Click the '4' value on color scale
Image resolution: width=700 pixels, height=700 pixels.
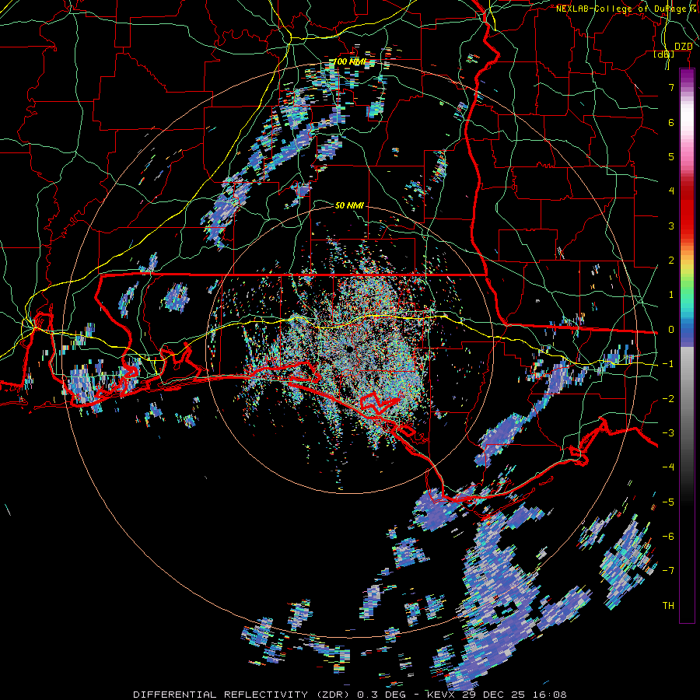pyautogui.click(x=671, y=191)
